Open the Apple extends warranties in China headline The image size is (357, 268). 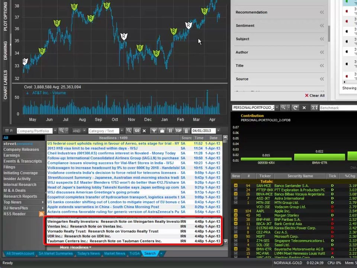134,207
